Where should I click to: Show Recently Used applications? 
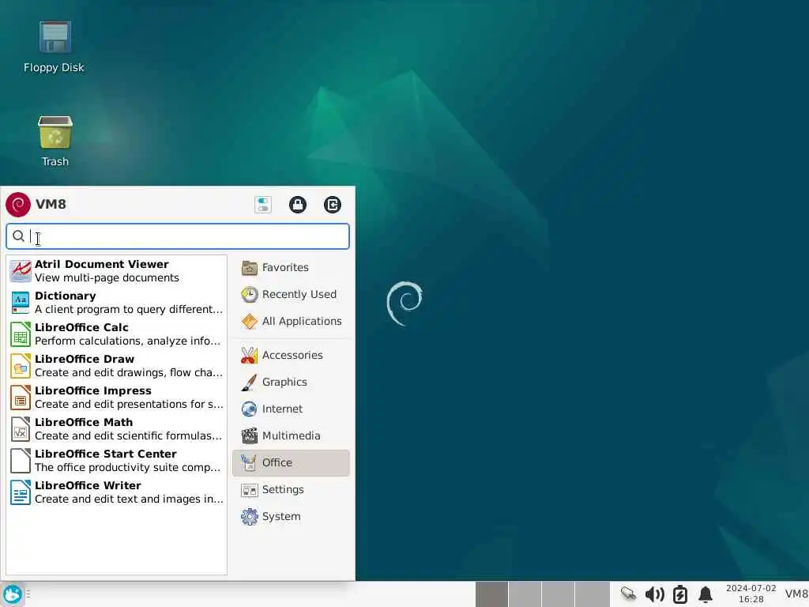coord(291,294)
